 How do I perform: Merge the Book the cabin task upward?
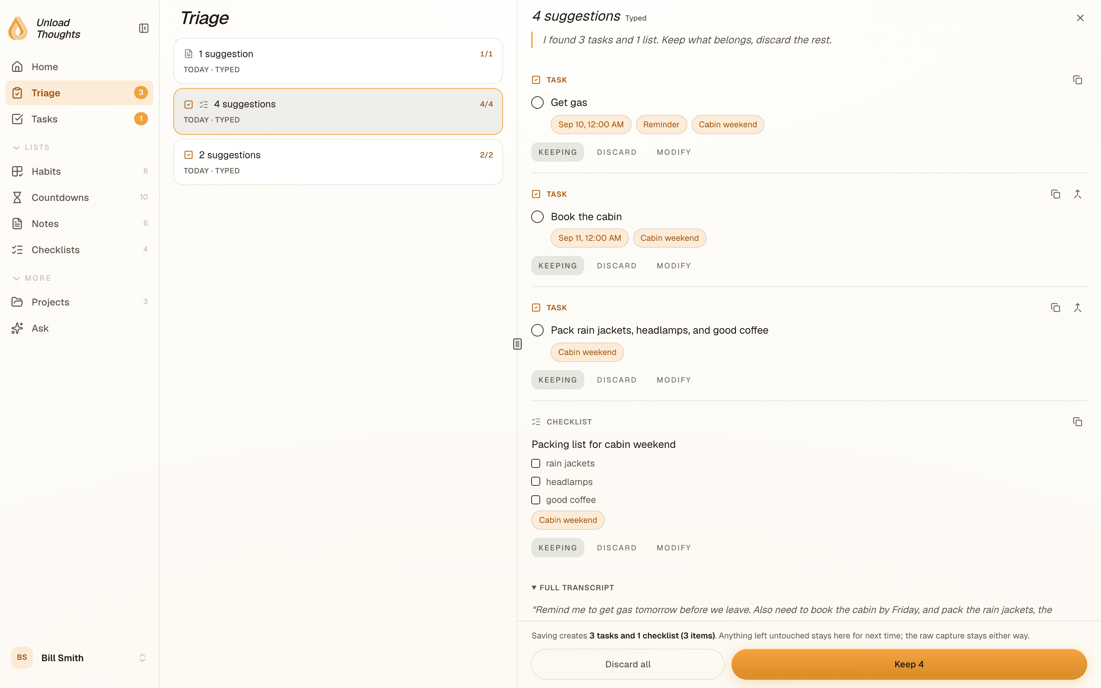pyautogui.click(x=1077, y=194)
